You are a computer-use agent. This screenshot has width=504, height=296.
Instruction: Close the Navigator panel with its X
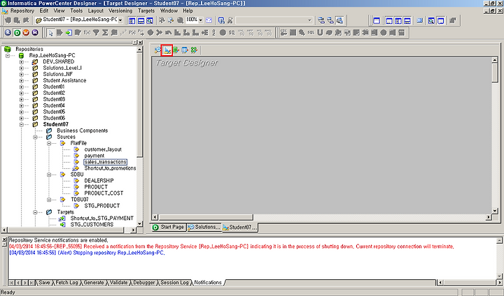(x=141, y=43)
